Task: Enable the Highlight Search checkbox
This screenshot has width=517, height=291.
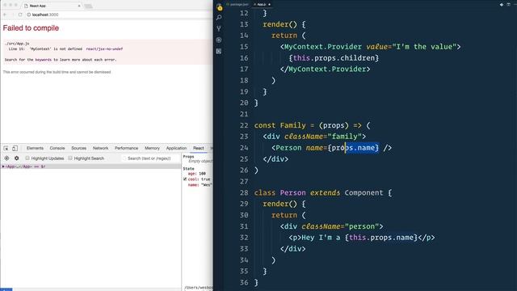Action: [x=70, y=158]
